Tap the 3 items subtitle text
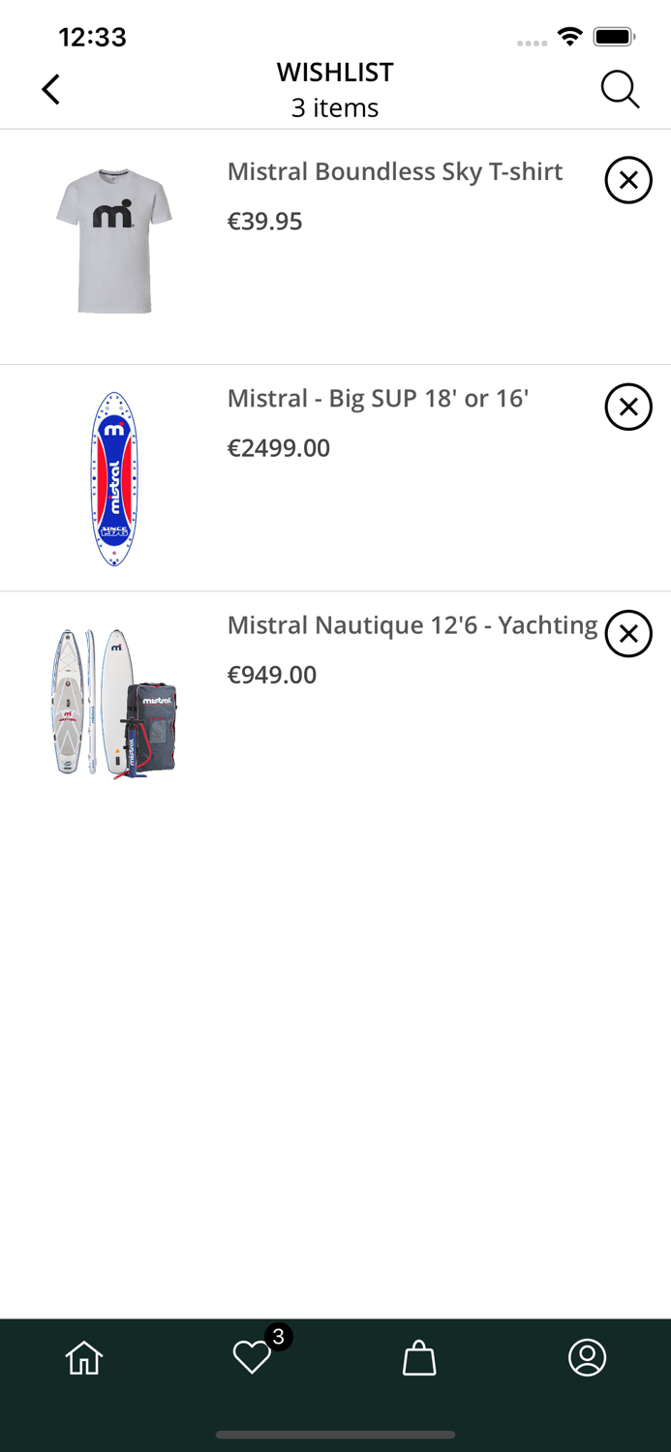This screenshot has height=1452, width=671. pyautogui.click(x=335, y=107)
